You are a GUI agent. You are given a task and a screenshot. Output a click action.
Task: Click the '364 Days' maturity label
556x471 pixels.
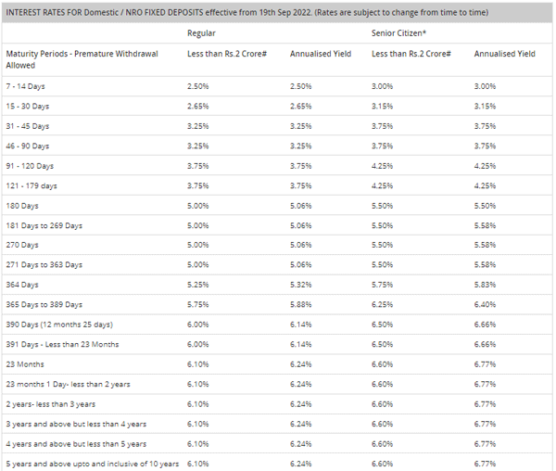(x=22, y=285)
